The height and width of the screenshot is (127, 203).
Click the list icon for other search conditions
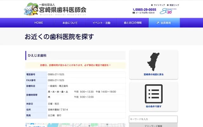(x=154, y=94)
